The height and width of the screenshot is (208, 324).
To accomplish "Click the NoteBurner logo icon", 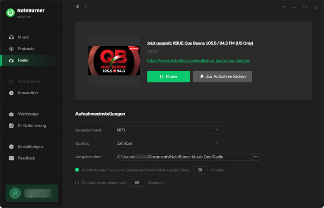I will point(10,13).
